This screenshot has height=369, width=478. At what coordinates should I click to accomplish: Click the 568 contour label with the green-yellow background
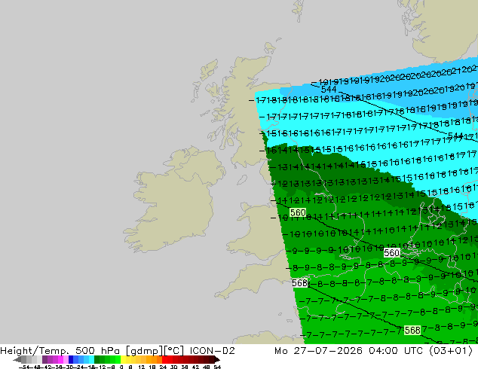(x=412, y=330)
